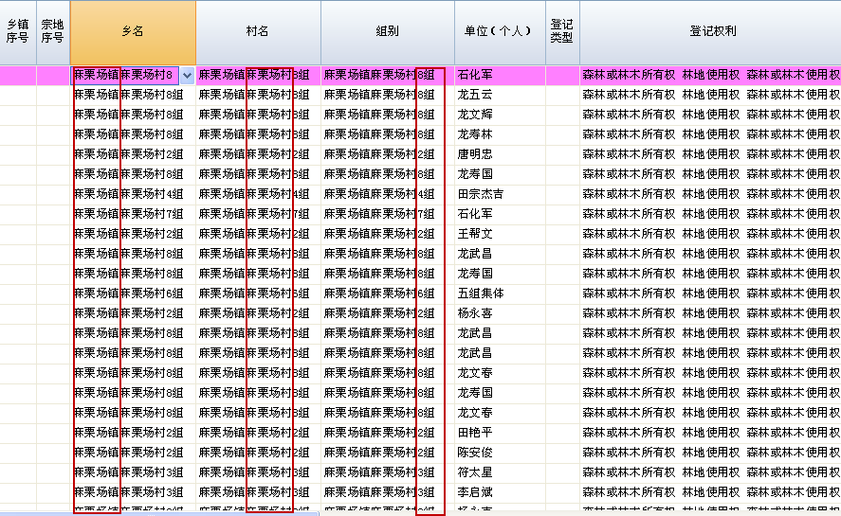Click the 乡镇序号 column header
Screen dimensions: 841x516
tap(18, 32)
